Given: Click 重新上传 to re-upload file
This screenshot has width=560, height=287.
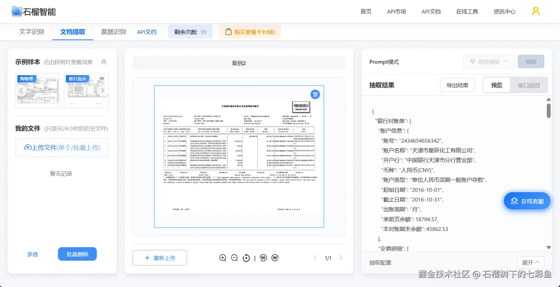Looking at the screenshot, I should pos(160,258).
